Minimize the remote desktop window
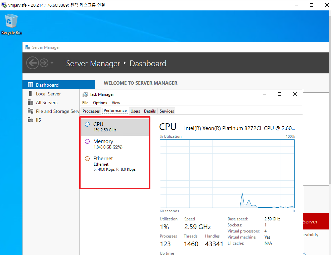The image size is (331, 255). [x=296, y=5]
